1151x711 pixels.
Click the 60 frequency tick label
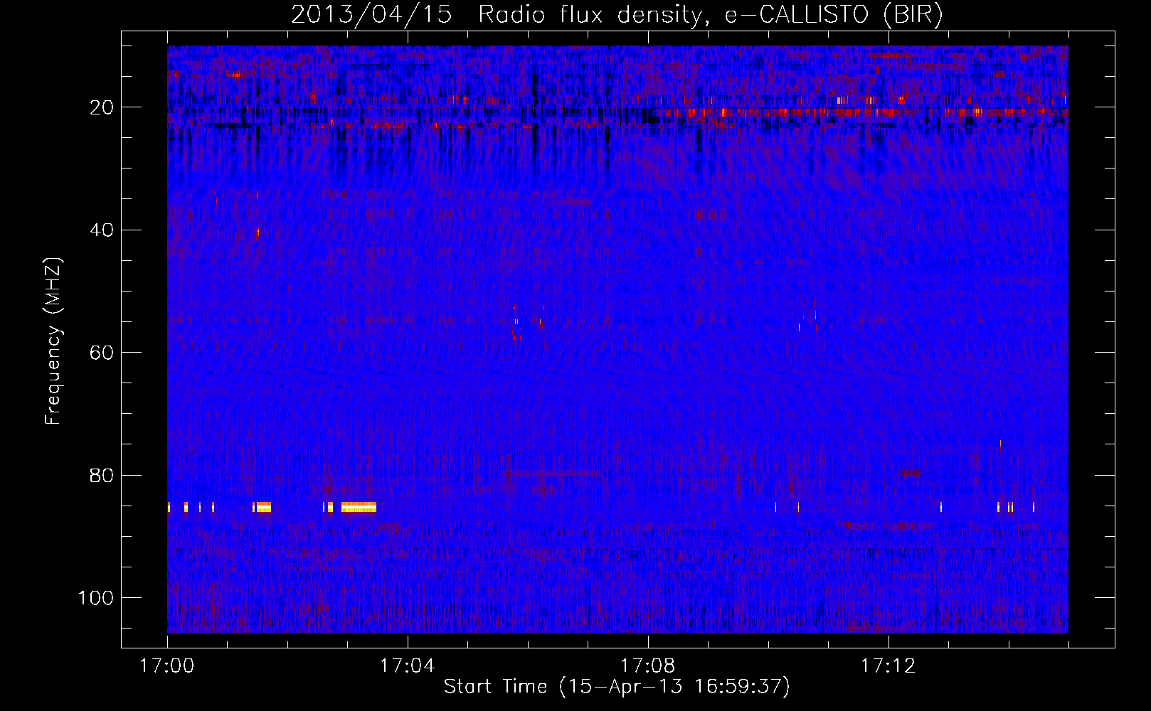[102, 353]
